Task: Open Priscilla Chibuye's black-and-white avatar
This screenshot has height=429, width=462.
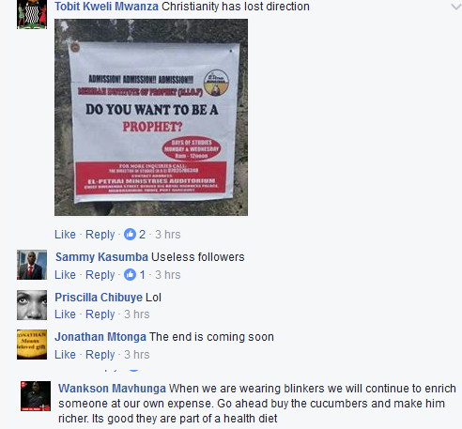Action: pos(32,305)
